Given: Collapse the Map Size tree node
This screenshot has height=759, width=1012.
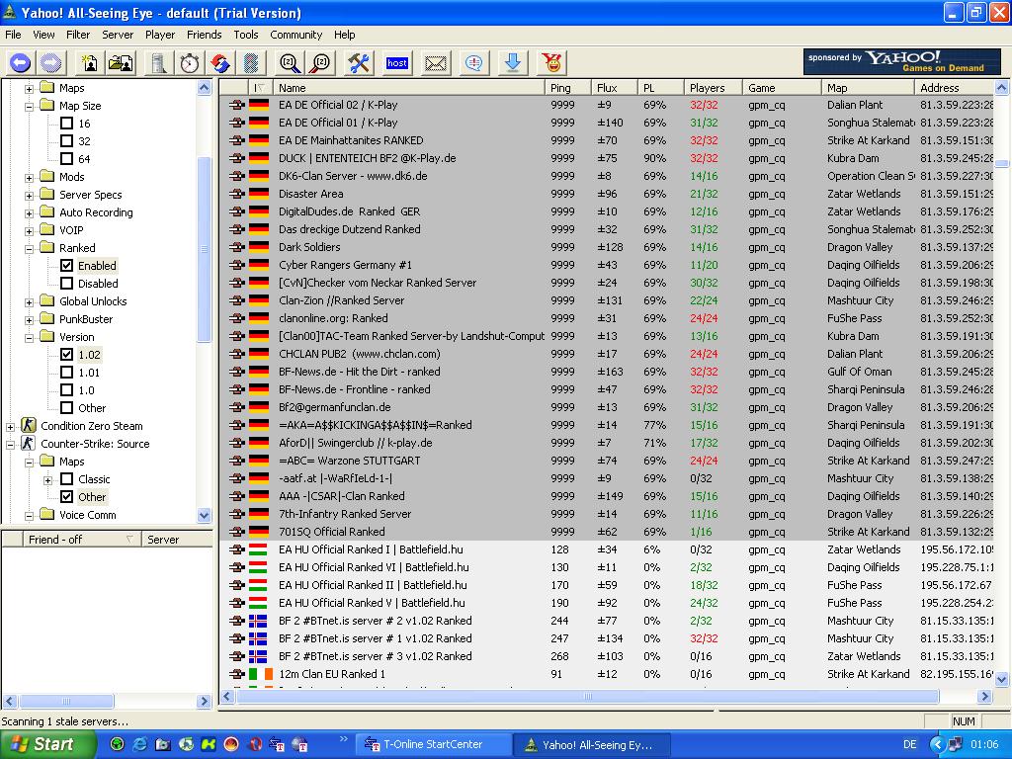Looking at the screenshot, I should 29,107.
